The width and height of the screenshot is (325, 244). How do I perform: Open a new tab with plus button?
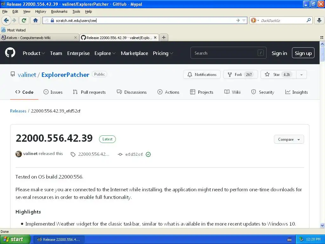coord(164,37)
